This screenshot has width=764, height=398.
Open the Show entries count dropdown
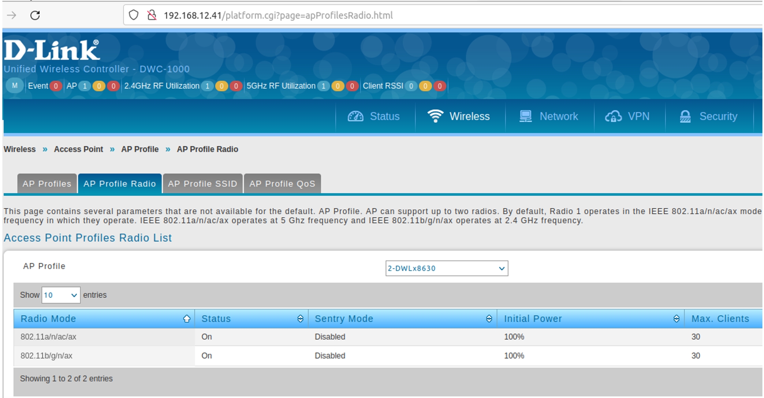tap(61, 295)
